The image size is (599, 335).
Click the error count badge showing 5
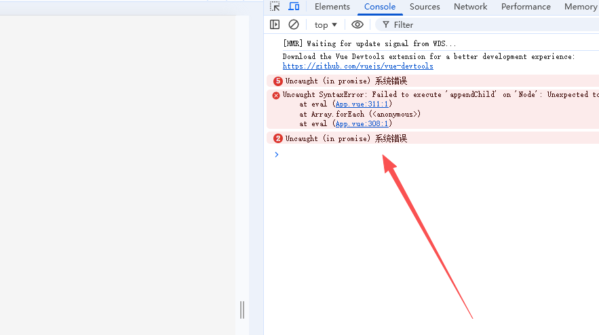(x=277, y=81)
